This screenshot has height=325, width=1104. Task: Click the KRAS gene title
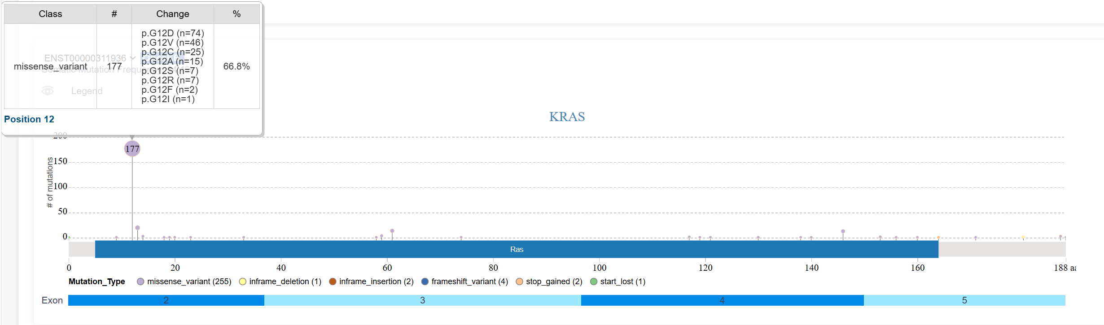click(567, 117)
